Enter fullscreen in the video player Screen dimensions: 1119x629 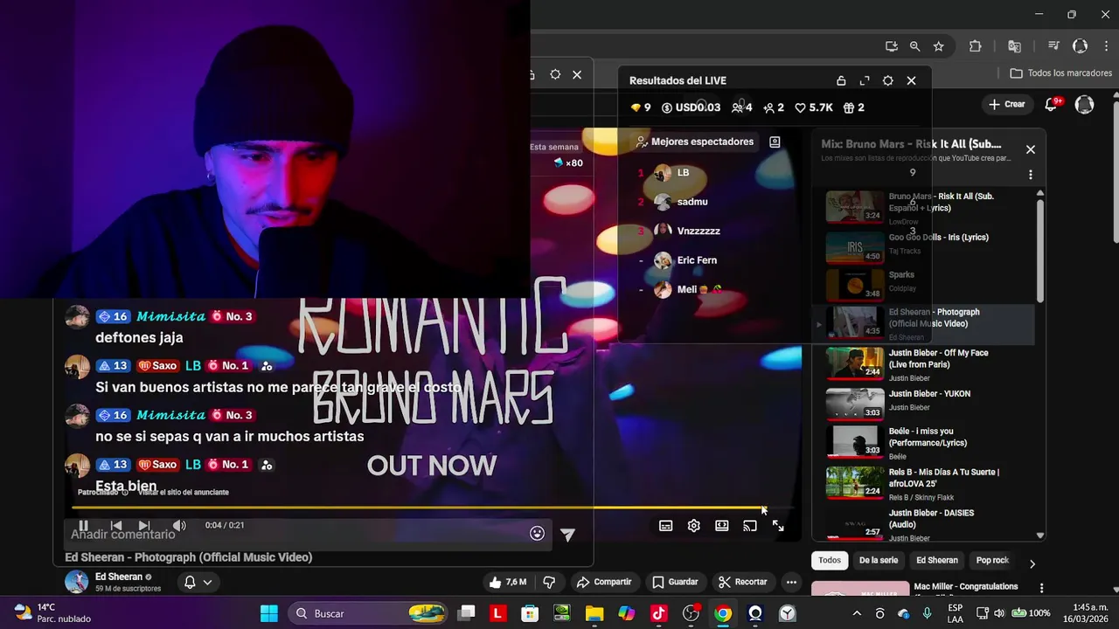(x=778, y=526)
